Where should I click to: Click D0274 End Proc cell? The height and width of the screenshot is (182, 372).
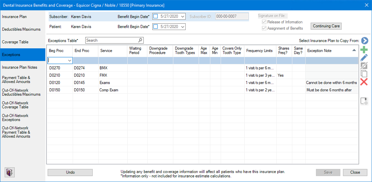86,68
